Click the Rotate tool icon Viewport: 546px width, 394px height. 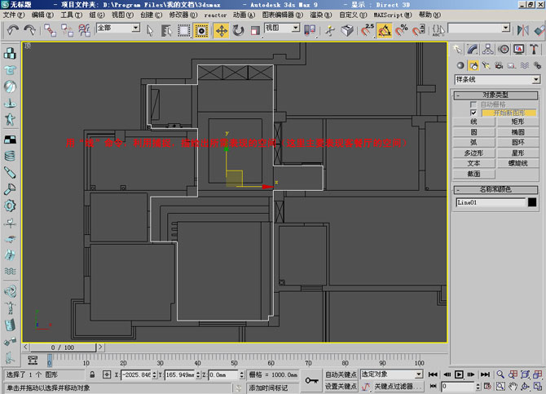pos(239,30)
